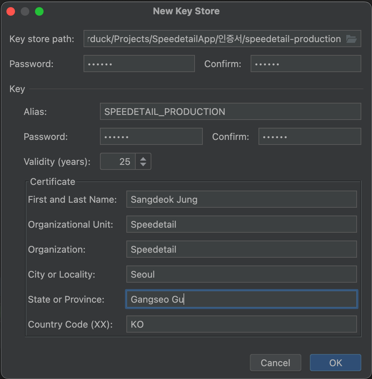Click State or Province field

241,299
